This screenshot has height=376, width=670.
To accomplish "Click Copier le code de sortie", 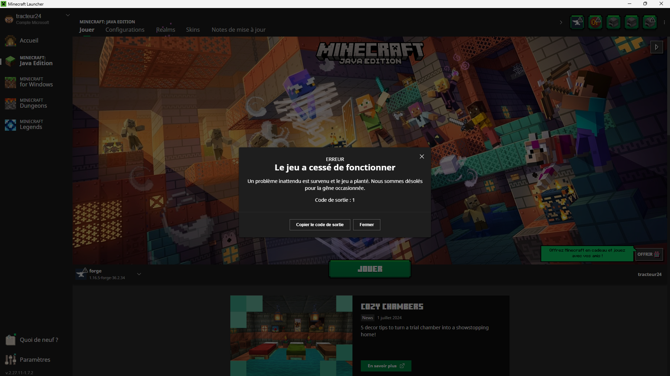I will coord(320,225).
